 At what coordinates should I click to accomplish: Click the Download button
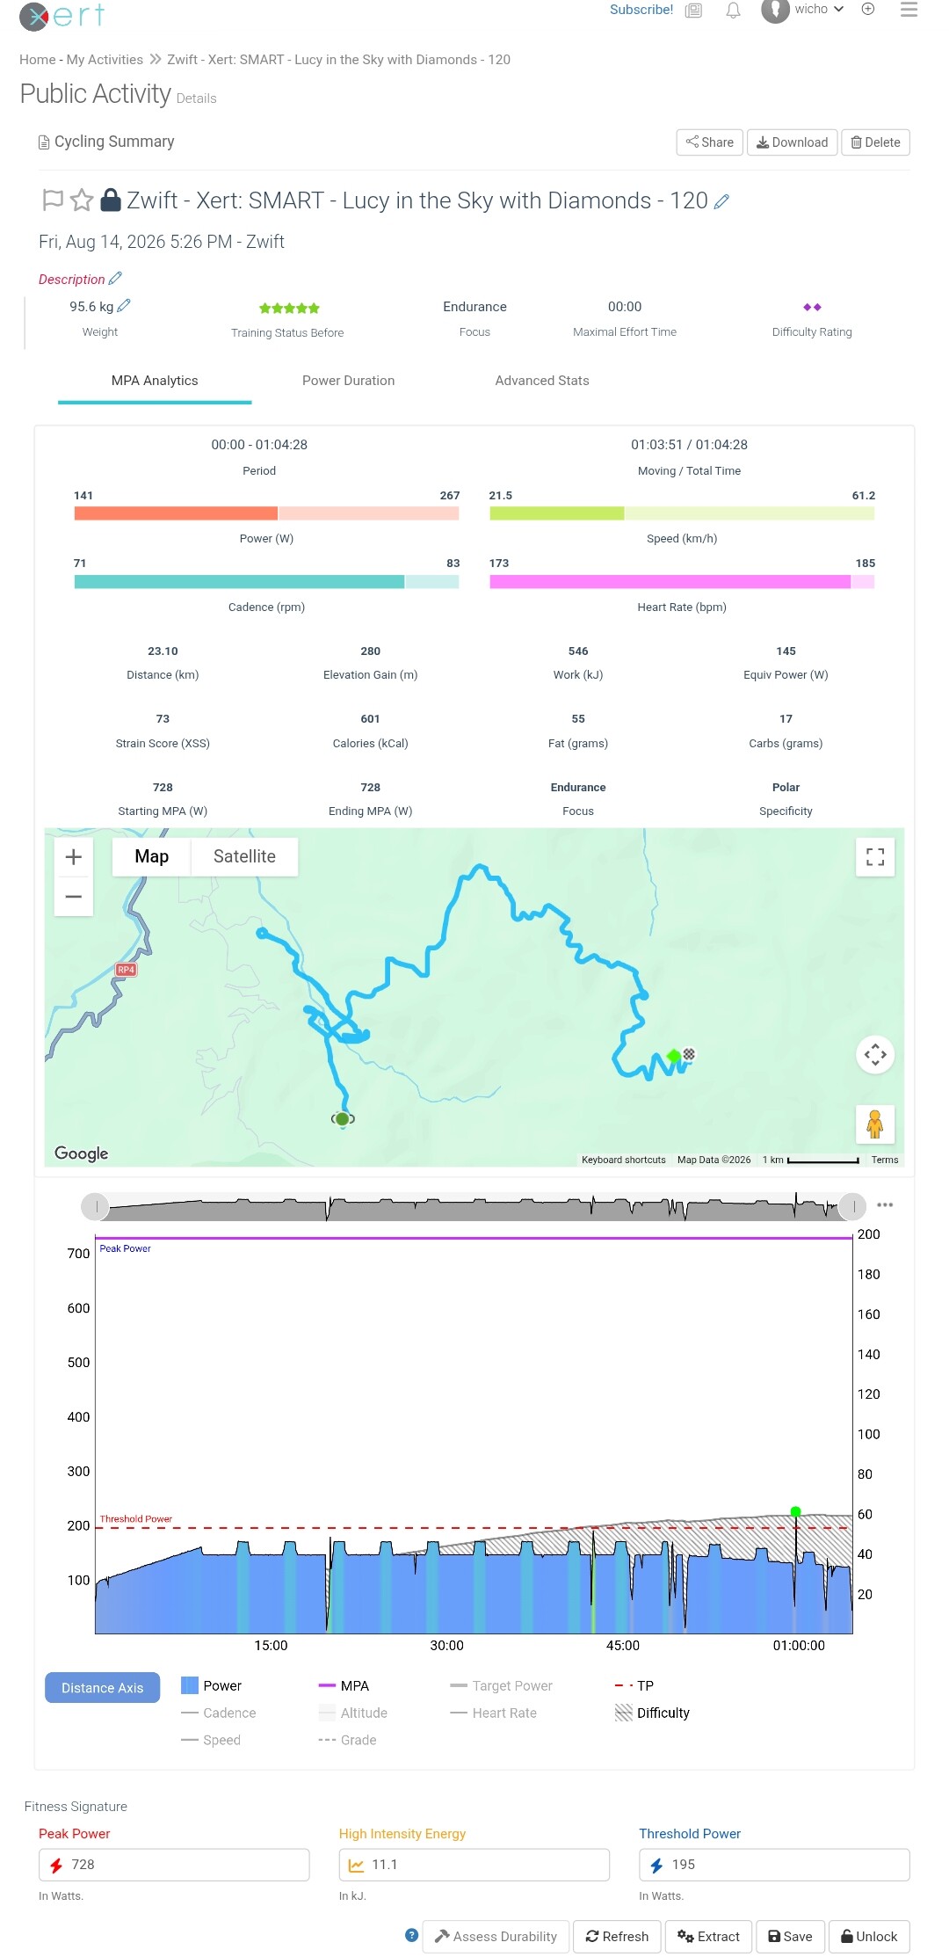(793, 142)
